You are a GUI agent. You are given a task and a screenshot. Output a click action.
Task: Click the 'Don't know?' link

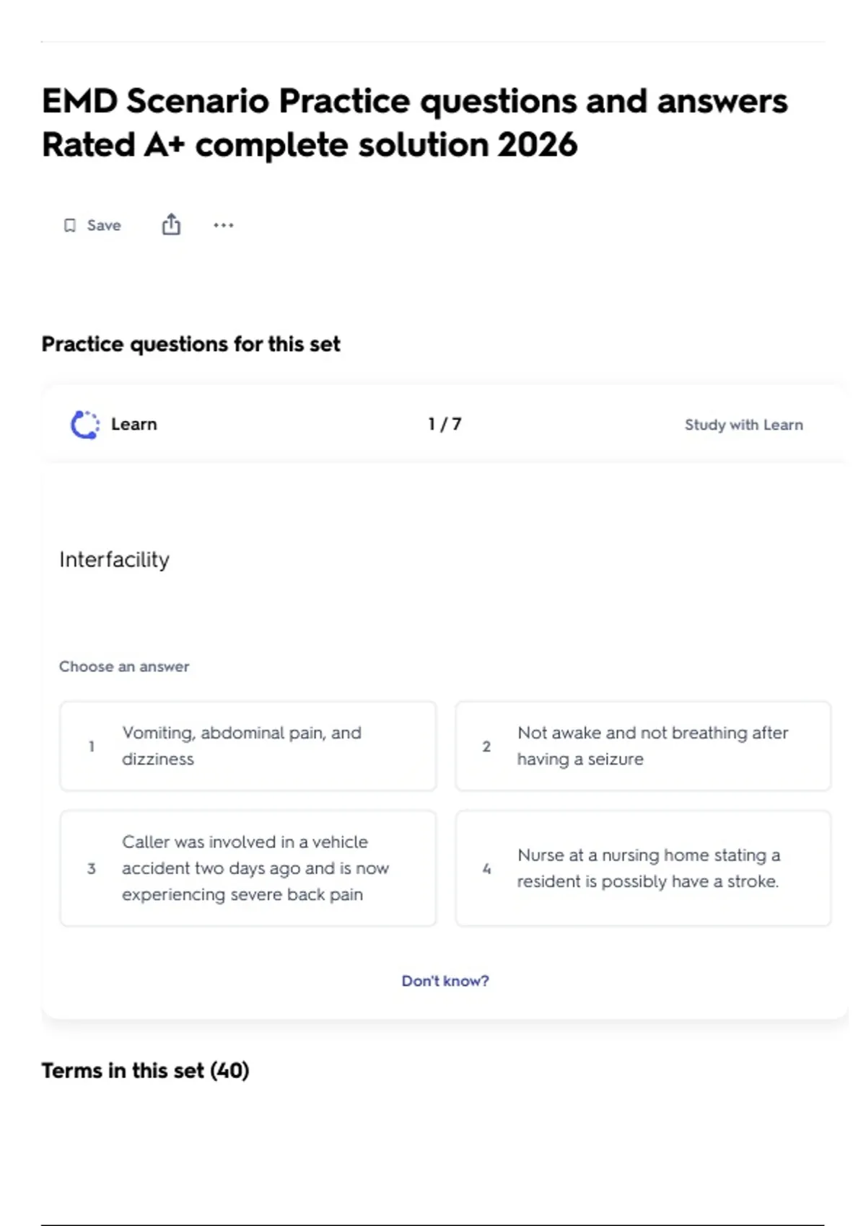[x=445, y=981]
